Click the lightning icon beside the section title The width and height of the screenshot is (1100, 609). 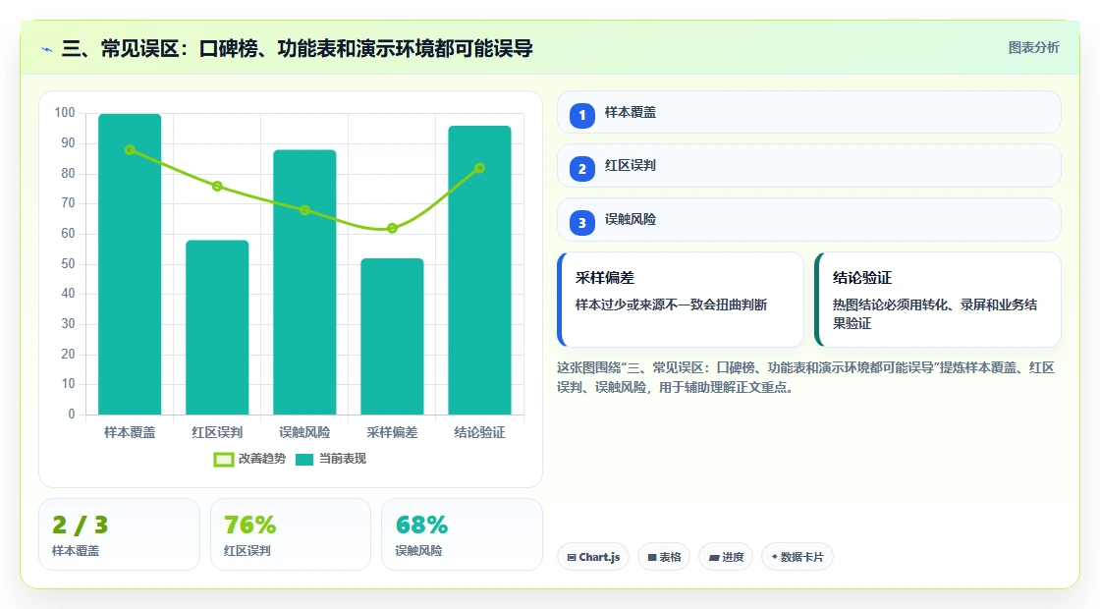tap(47, 49)
